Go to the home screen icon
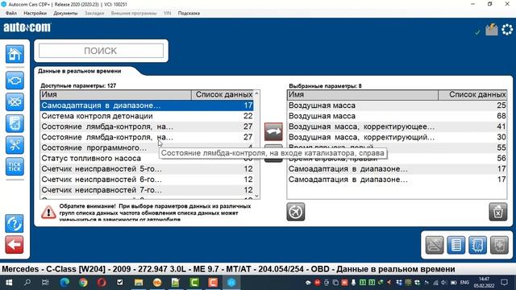516x290 pixels. [x=15, y=54]
